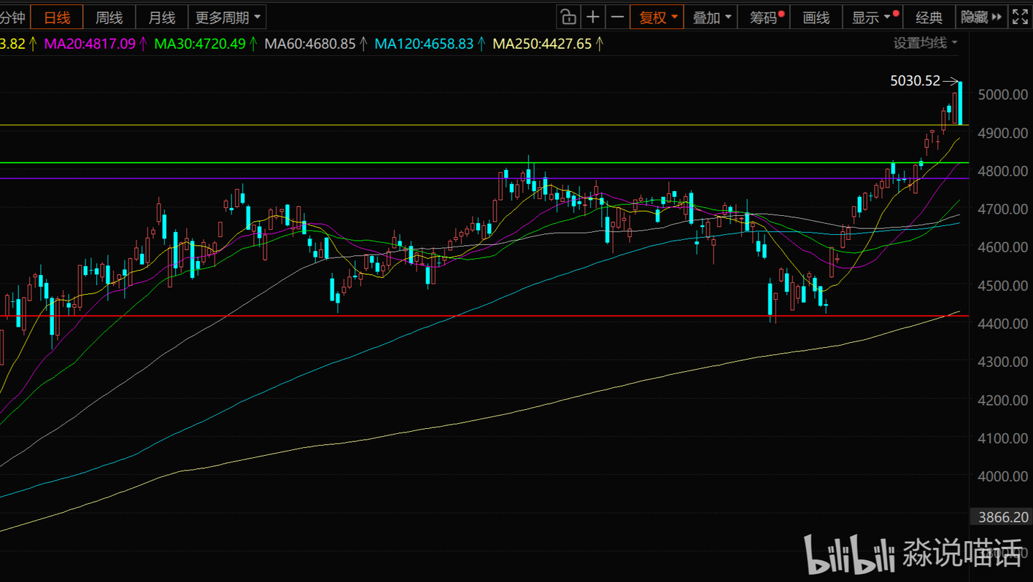Click the MA60 upward arrow indicator
The height and width of the screenshot is (582, 1033).
[363, 44]
